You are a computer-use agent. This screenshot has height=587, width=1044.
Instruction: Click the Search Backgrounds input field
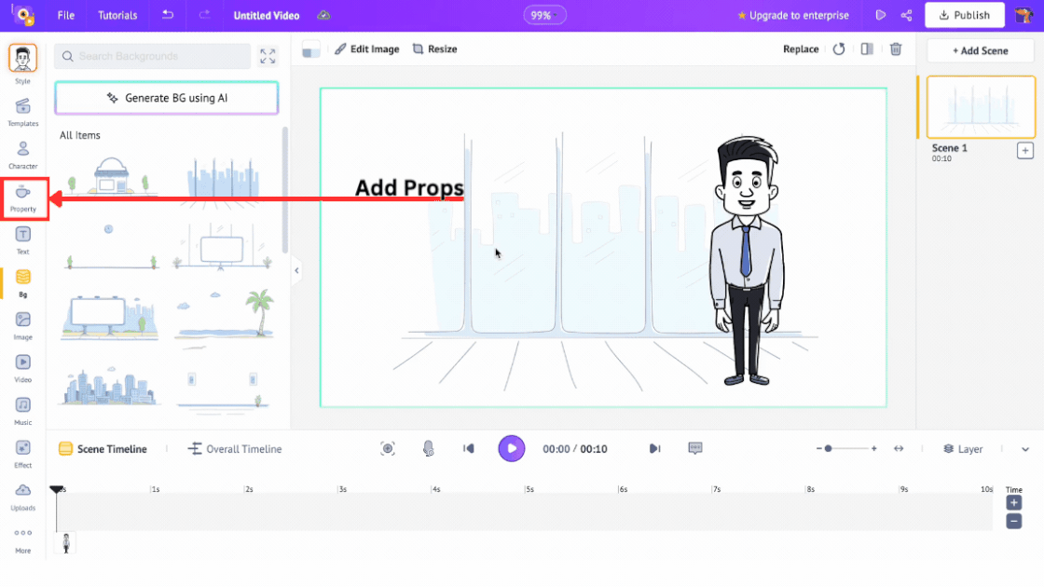tap(154, 57)
